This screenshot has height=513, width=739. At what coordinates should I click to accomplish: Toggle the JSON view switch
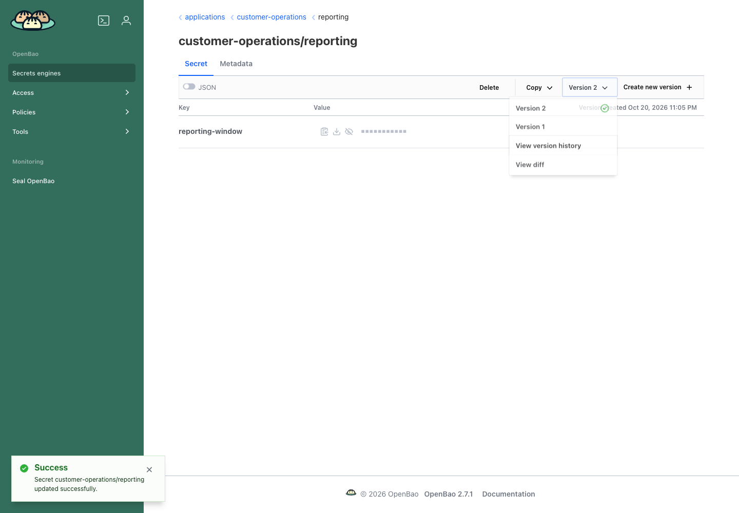coord(189,87)
